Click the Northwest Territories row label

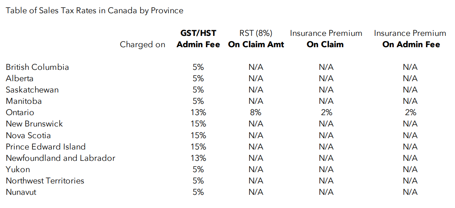pos(45,180)
